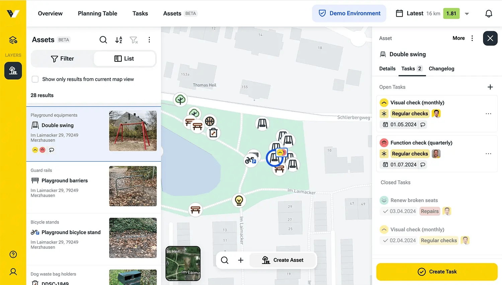
Task: Add an open task with plus icon
Action: coord(490,87)
